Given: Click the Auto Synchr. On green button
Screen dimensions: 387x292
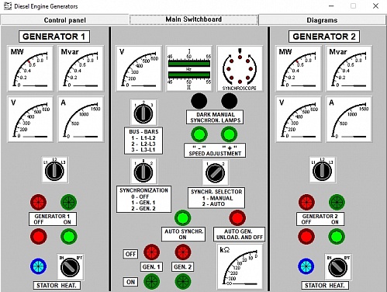Looking at the screenshot, I should (x=183, y=218).
